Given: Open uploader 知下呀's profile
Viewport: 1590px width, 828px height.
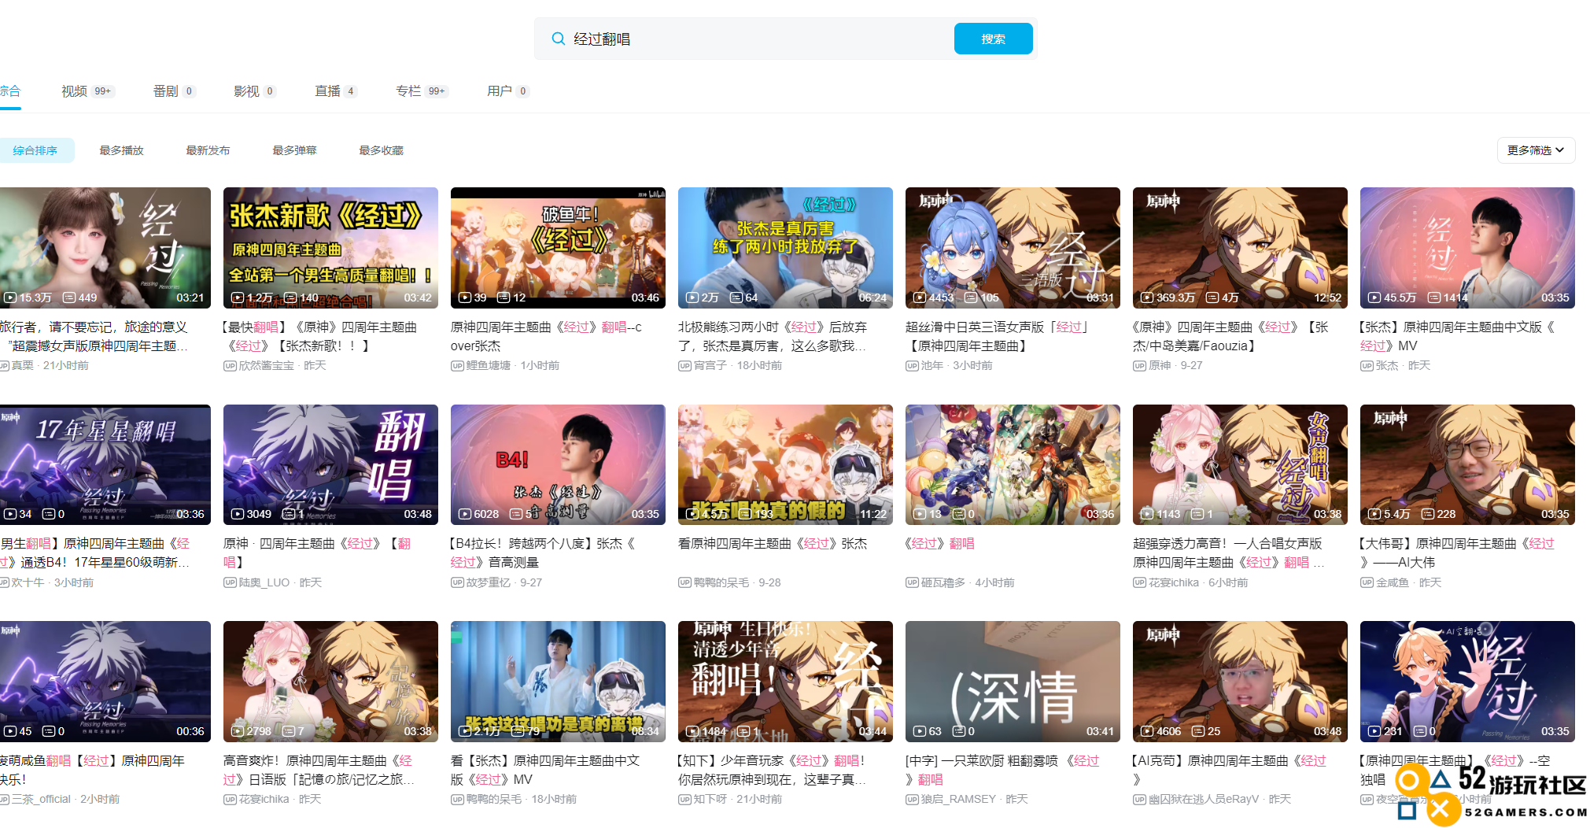Looking at the screenshot, I should 710,800.
